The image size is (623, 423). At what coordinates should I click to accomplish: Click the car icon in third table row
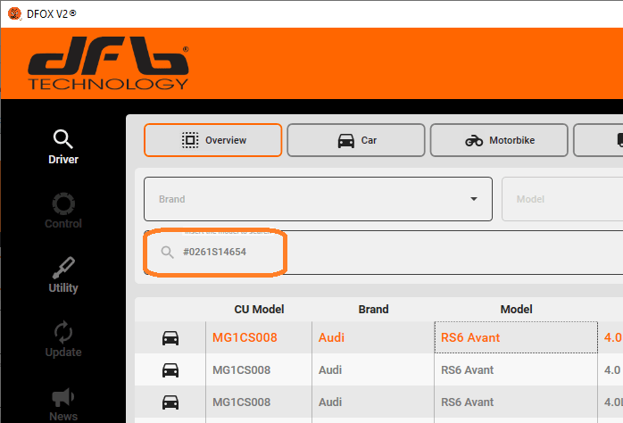pos(170,402)
